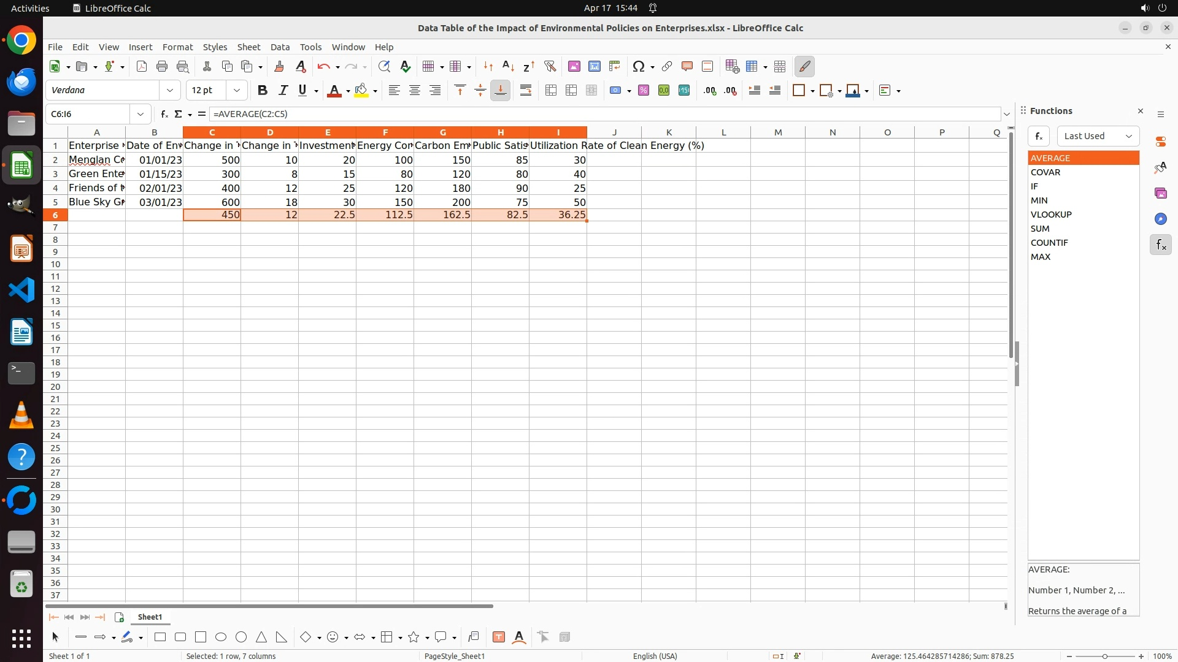Open the Data menu
Screen dimensions: 1178x662
[280, 47]
